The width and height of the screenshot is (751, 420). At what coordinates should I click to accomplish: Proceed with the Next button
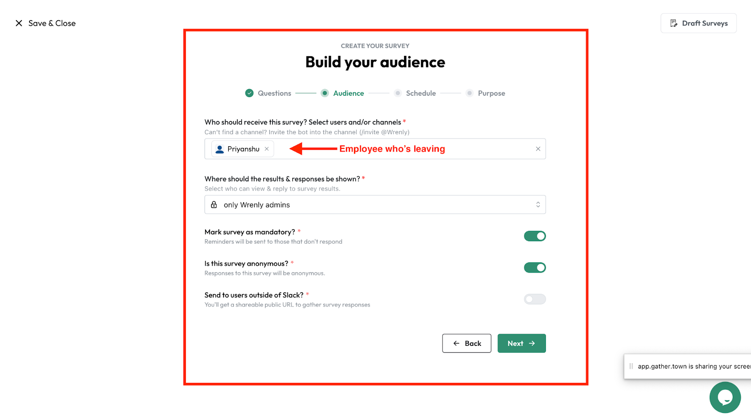coord(521,344)
